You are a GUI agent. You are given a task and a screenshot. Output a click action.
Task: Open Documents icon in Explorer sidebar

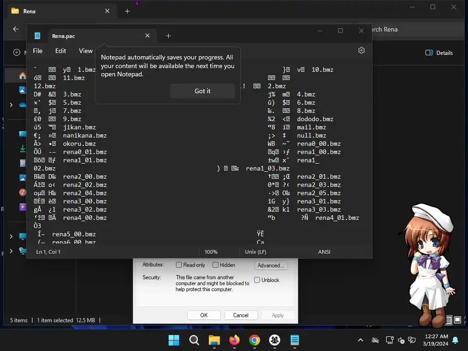coord(23,163)
